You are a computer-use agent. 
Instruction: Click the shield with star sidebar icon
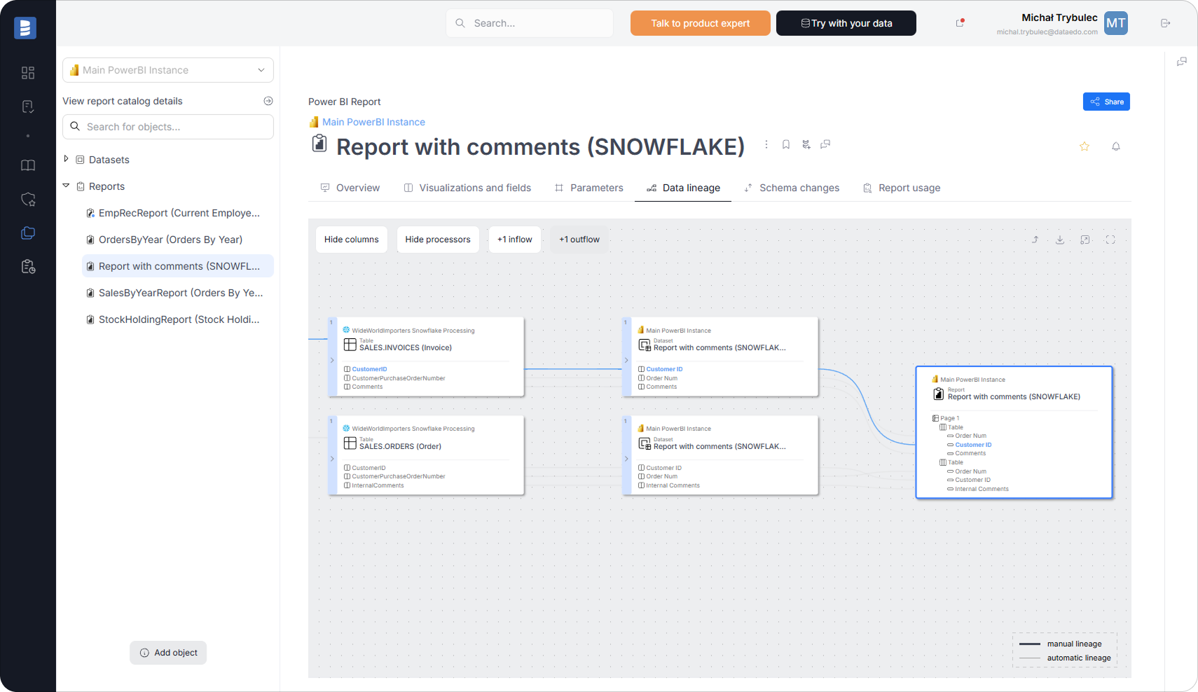28,200
